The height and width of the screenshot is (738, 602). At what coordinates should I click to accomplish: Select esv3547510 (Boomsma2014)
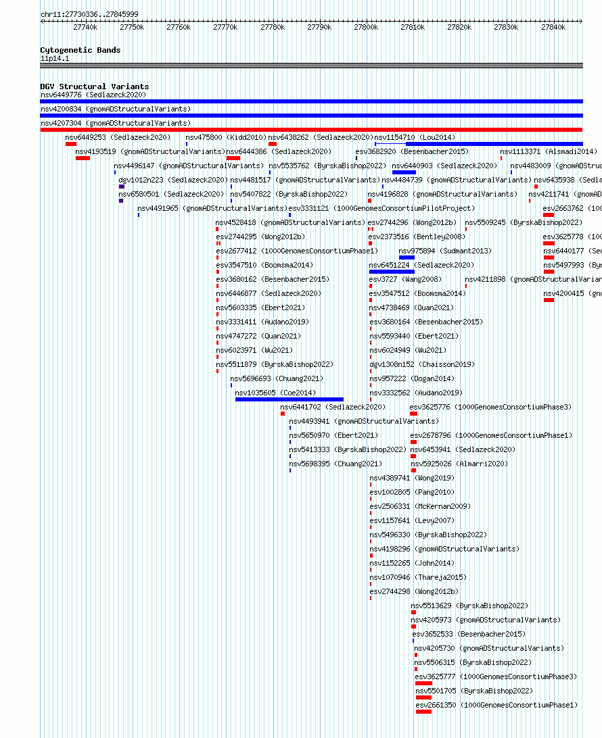[264, 264]
